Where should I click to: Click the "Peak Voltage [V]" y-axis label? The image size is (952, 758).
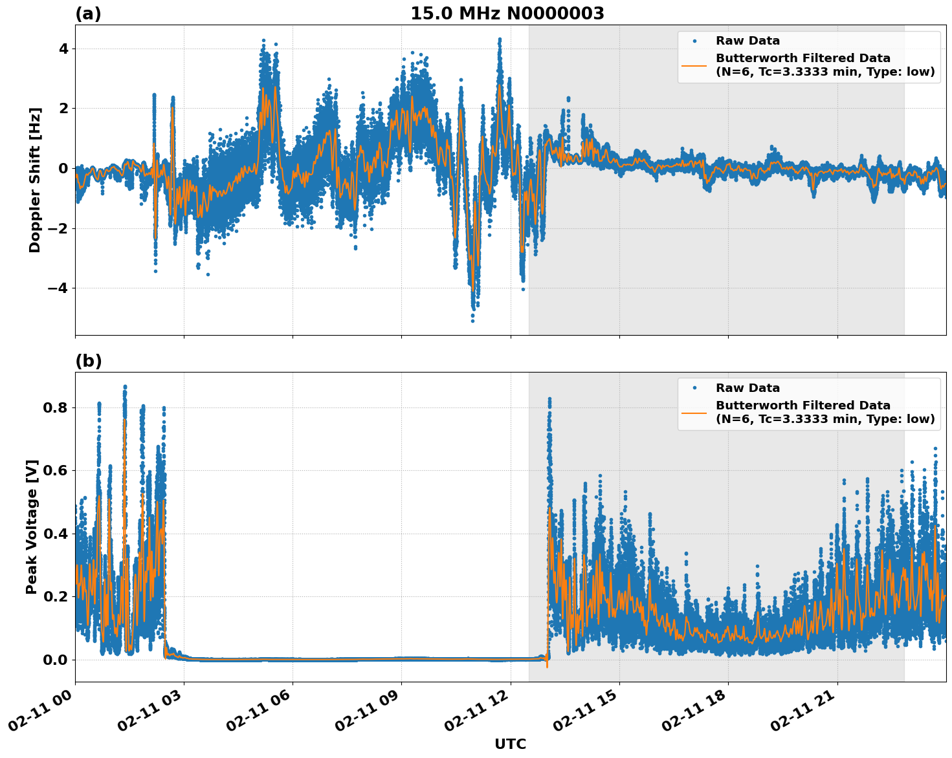pos(32,526)
